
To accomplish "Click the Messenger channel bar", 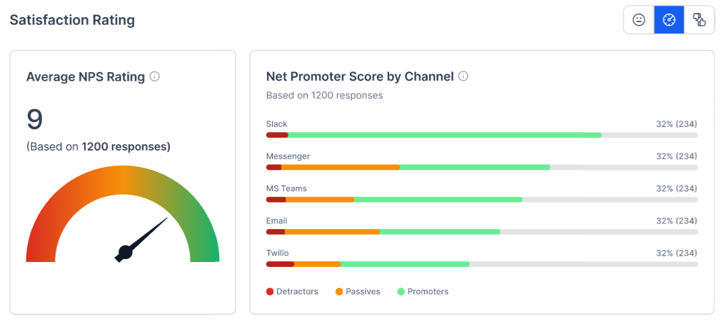I will coord(481,167).
